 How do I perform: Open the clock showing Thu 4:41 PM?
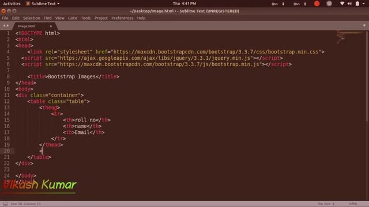pos(184,3)
